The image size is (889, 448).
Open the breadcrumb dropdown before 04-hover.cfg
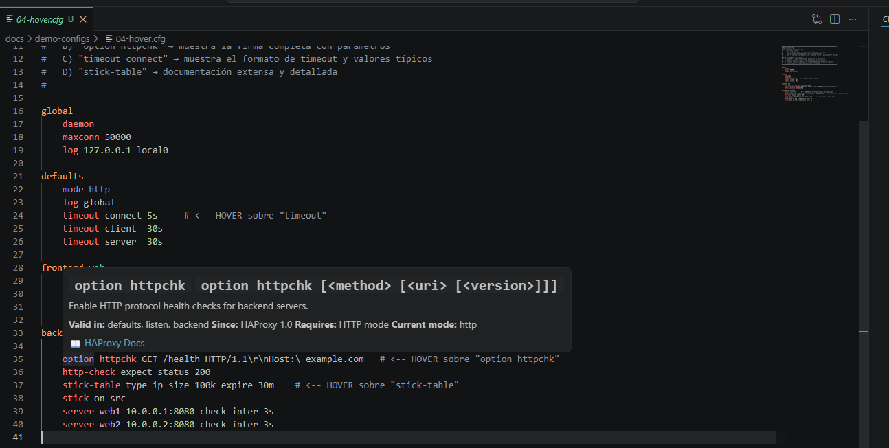(x=95, y=38)
